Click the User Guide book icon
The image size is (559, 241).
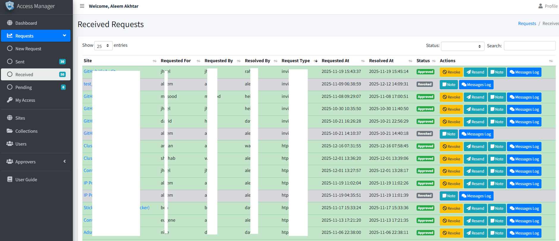(x=10, y=179)
